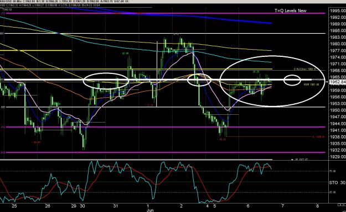
Task: Click the 1971.00 price axis label
Action: pos(338,64)
